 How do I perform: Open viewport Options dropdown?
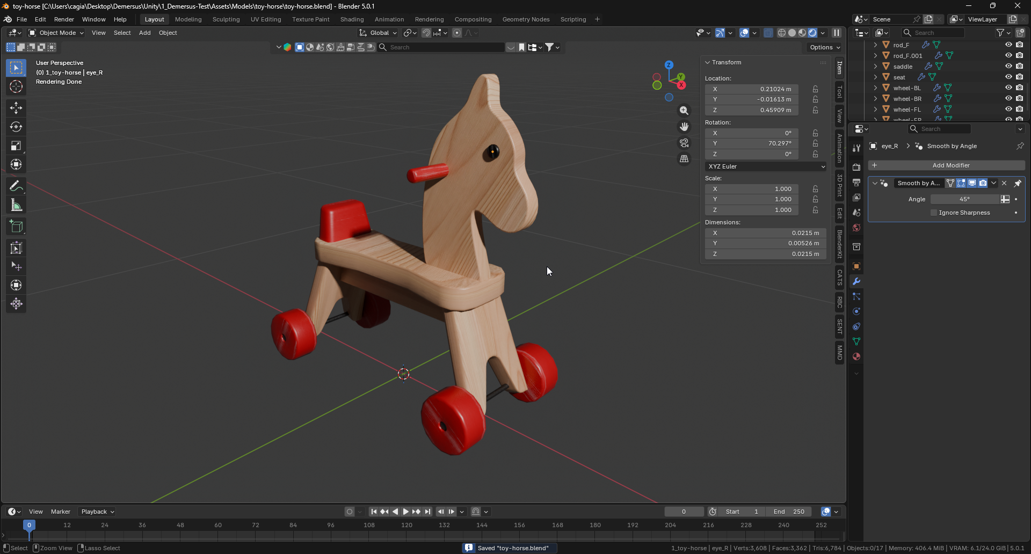[x=825, y=47]
